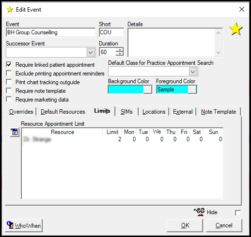Enable Exclude printing appointment reminders
This screenshot has width=251, height=237.
click(x=9, y=74)
